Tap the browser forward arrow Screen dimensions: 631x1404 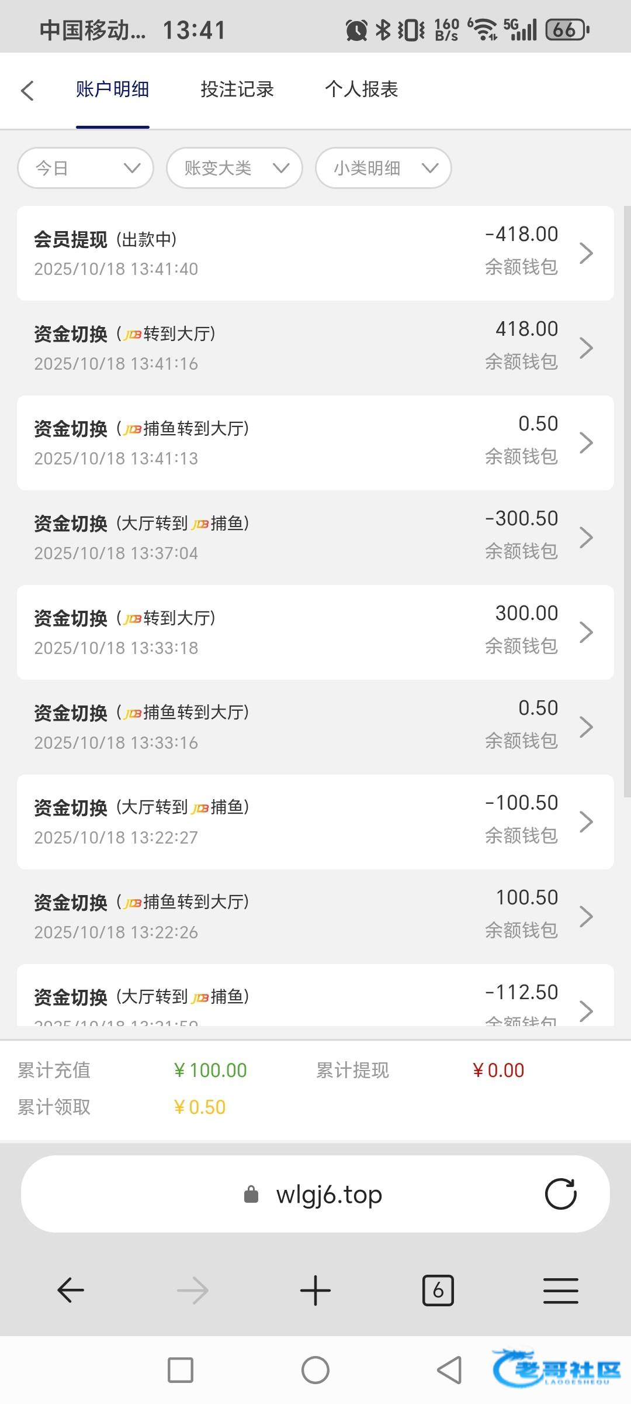point(193,1291)
